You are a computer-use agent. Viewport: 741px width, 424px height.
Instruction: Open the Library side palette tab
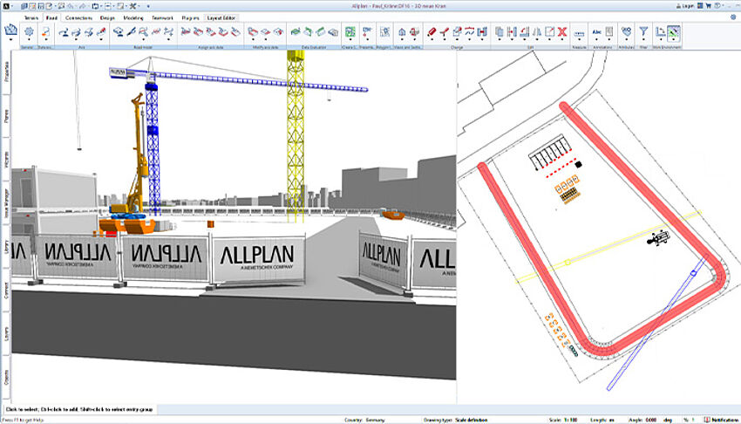click(6, 245)
